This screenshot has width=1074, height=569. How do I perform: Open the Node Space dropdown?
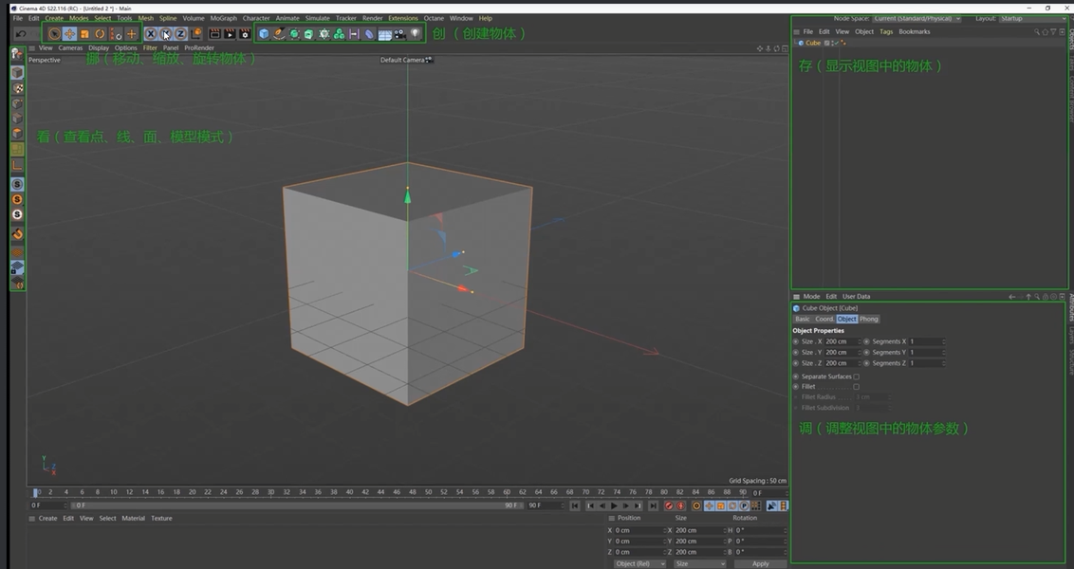pyautogui.click(x=917, y=18)
